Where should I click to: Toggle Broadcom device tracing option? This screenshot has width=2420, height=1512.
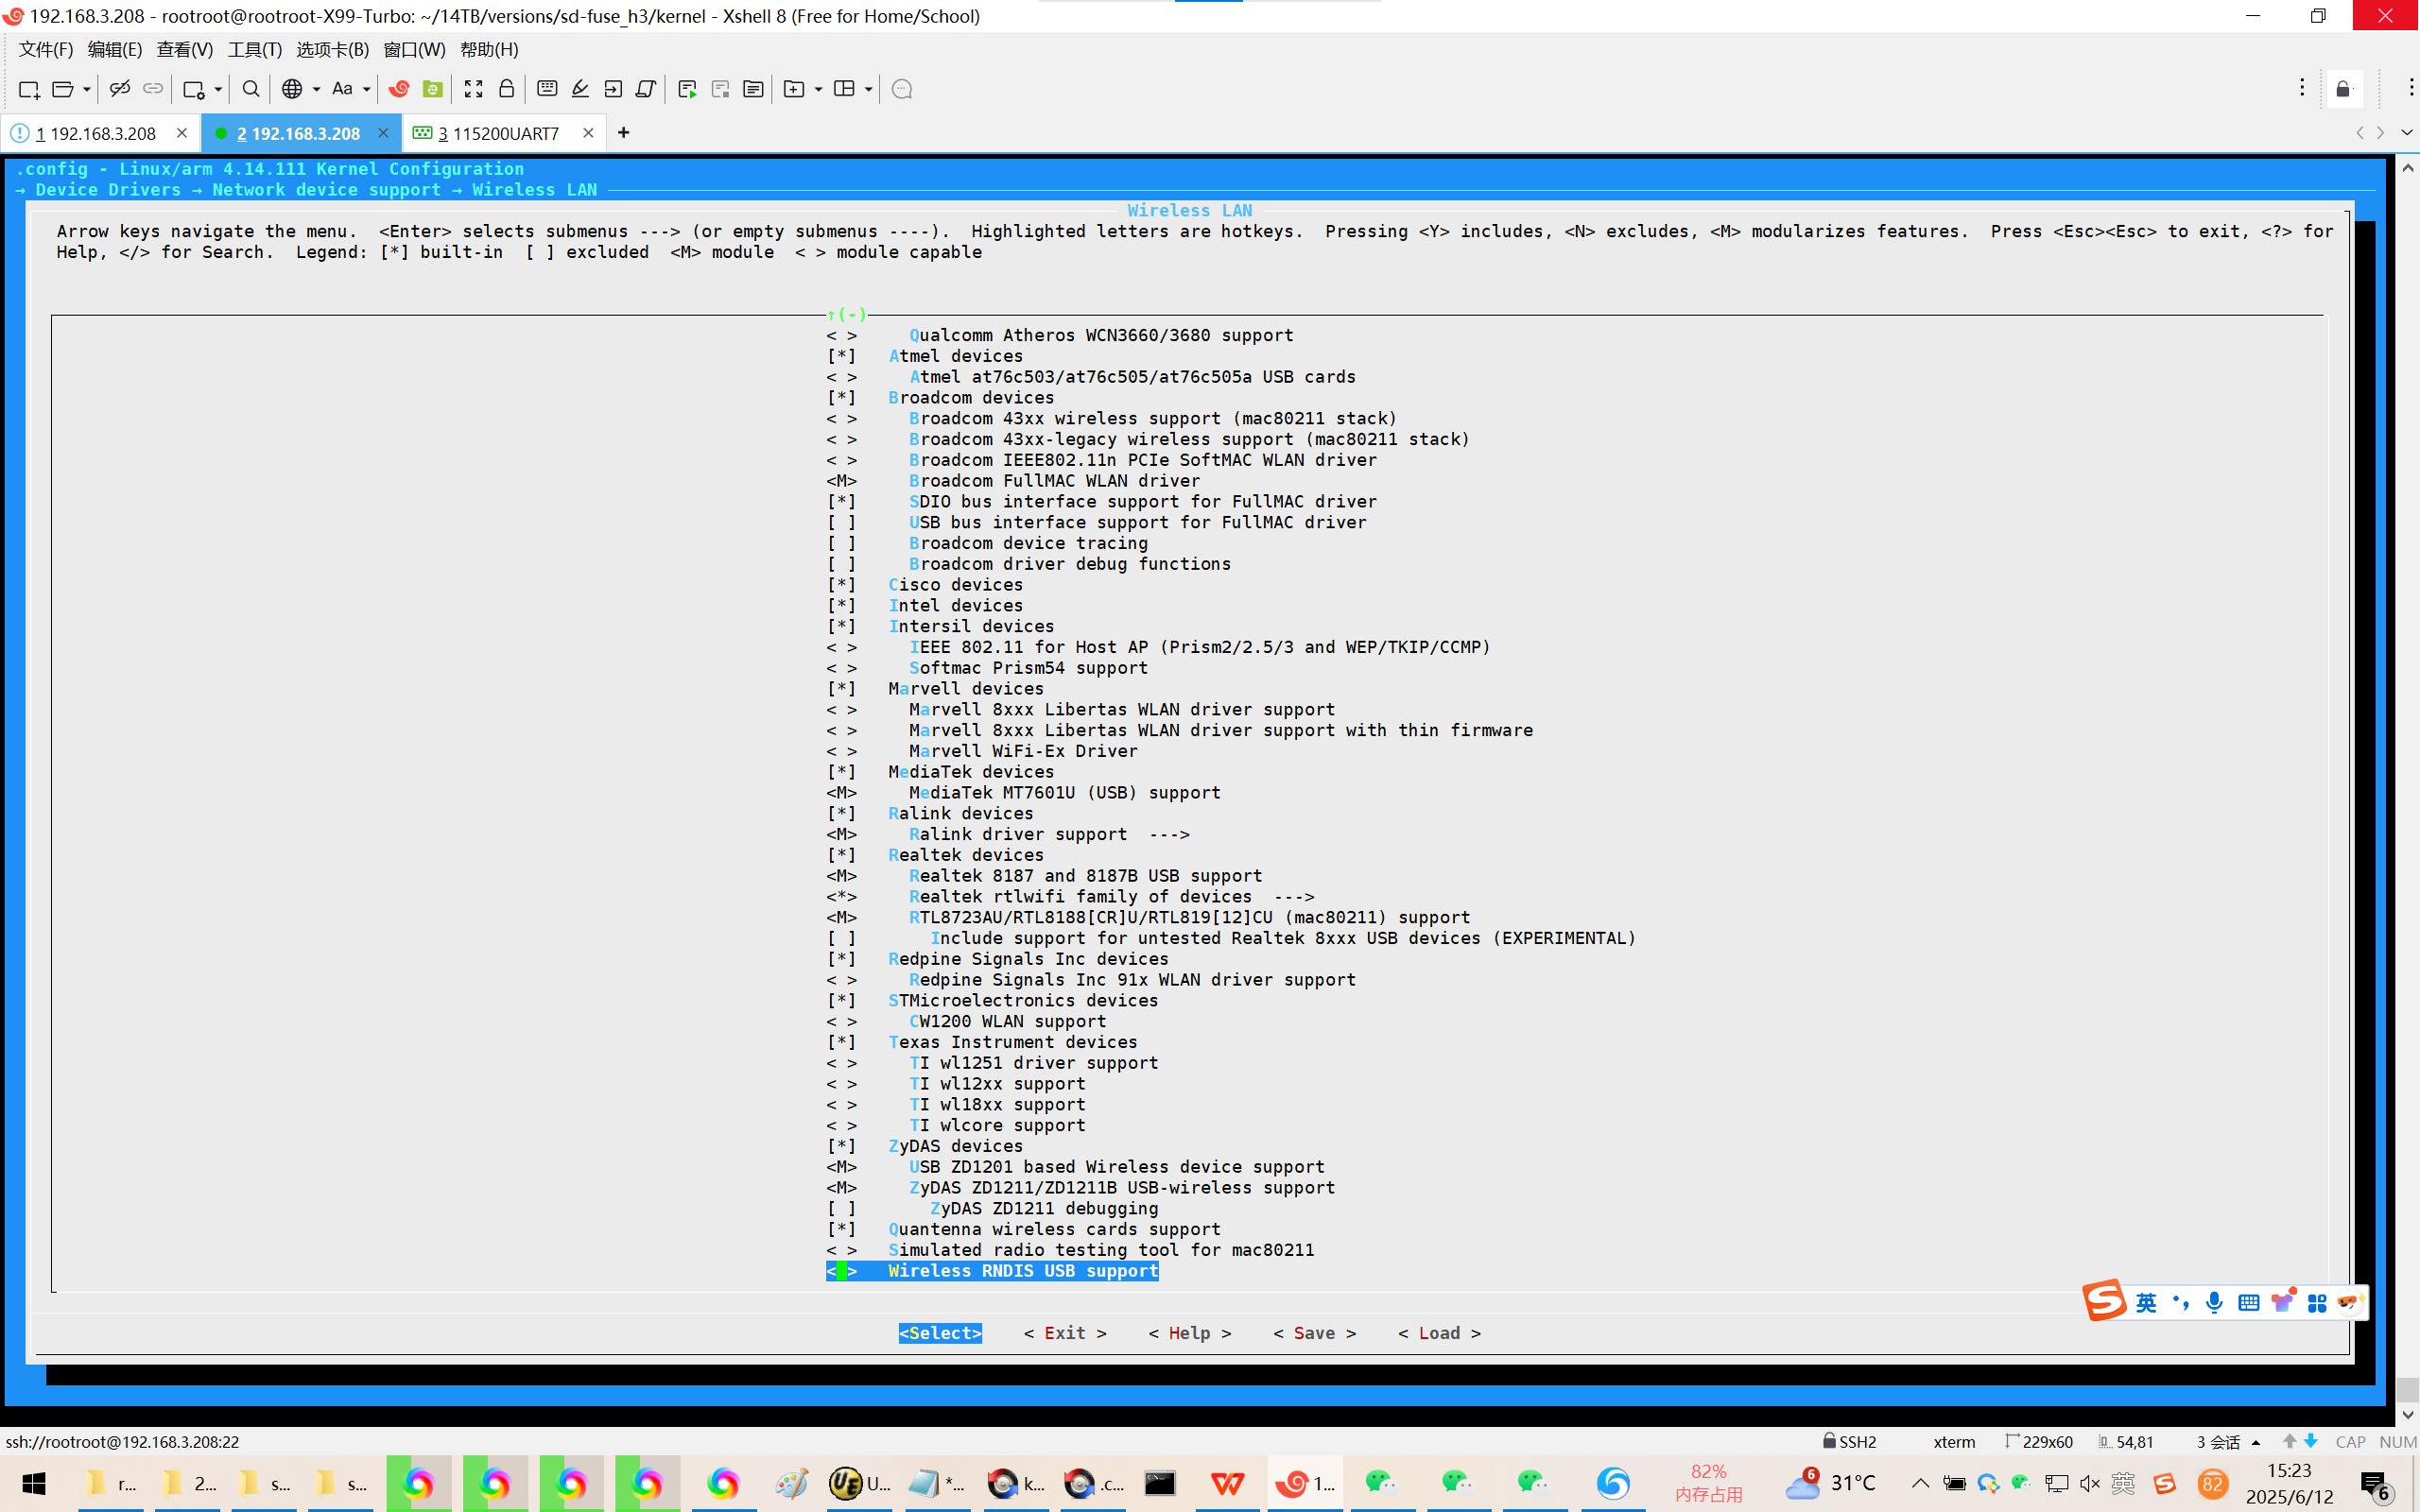point(841,543)
